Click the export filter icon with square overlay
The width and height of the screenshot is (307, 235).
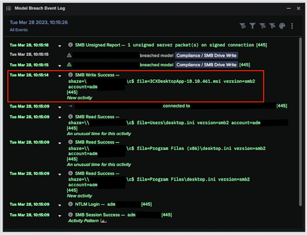[x=262, y=26]
